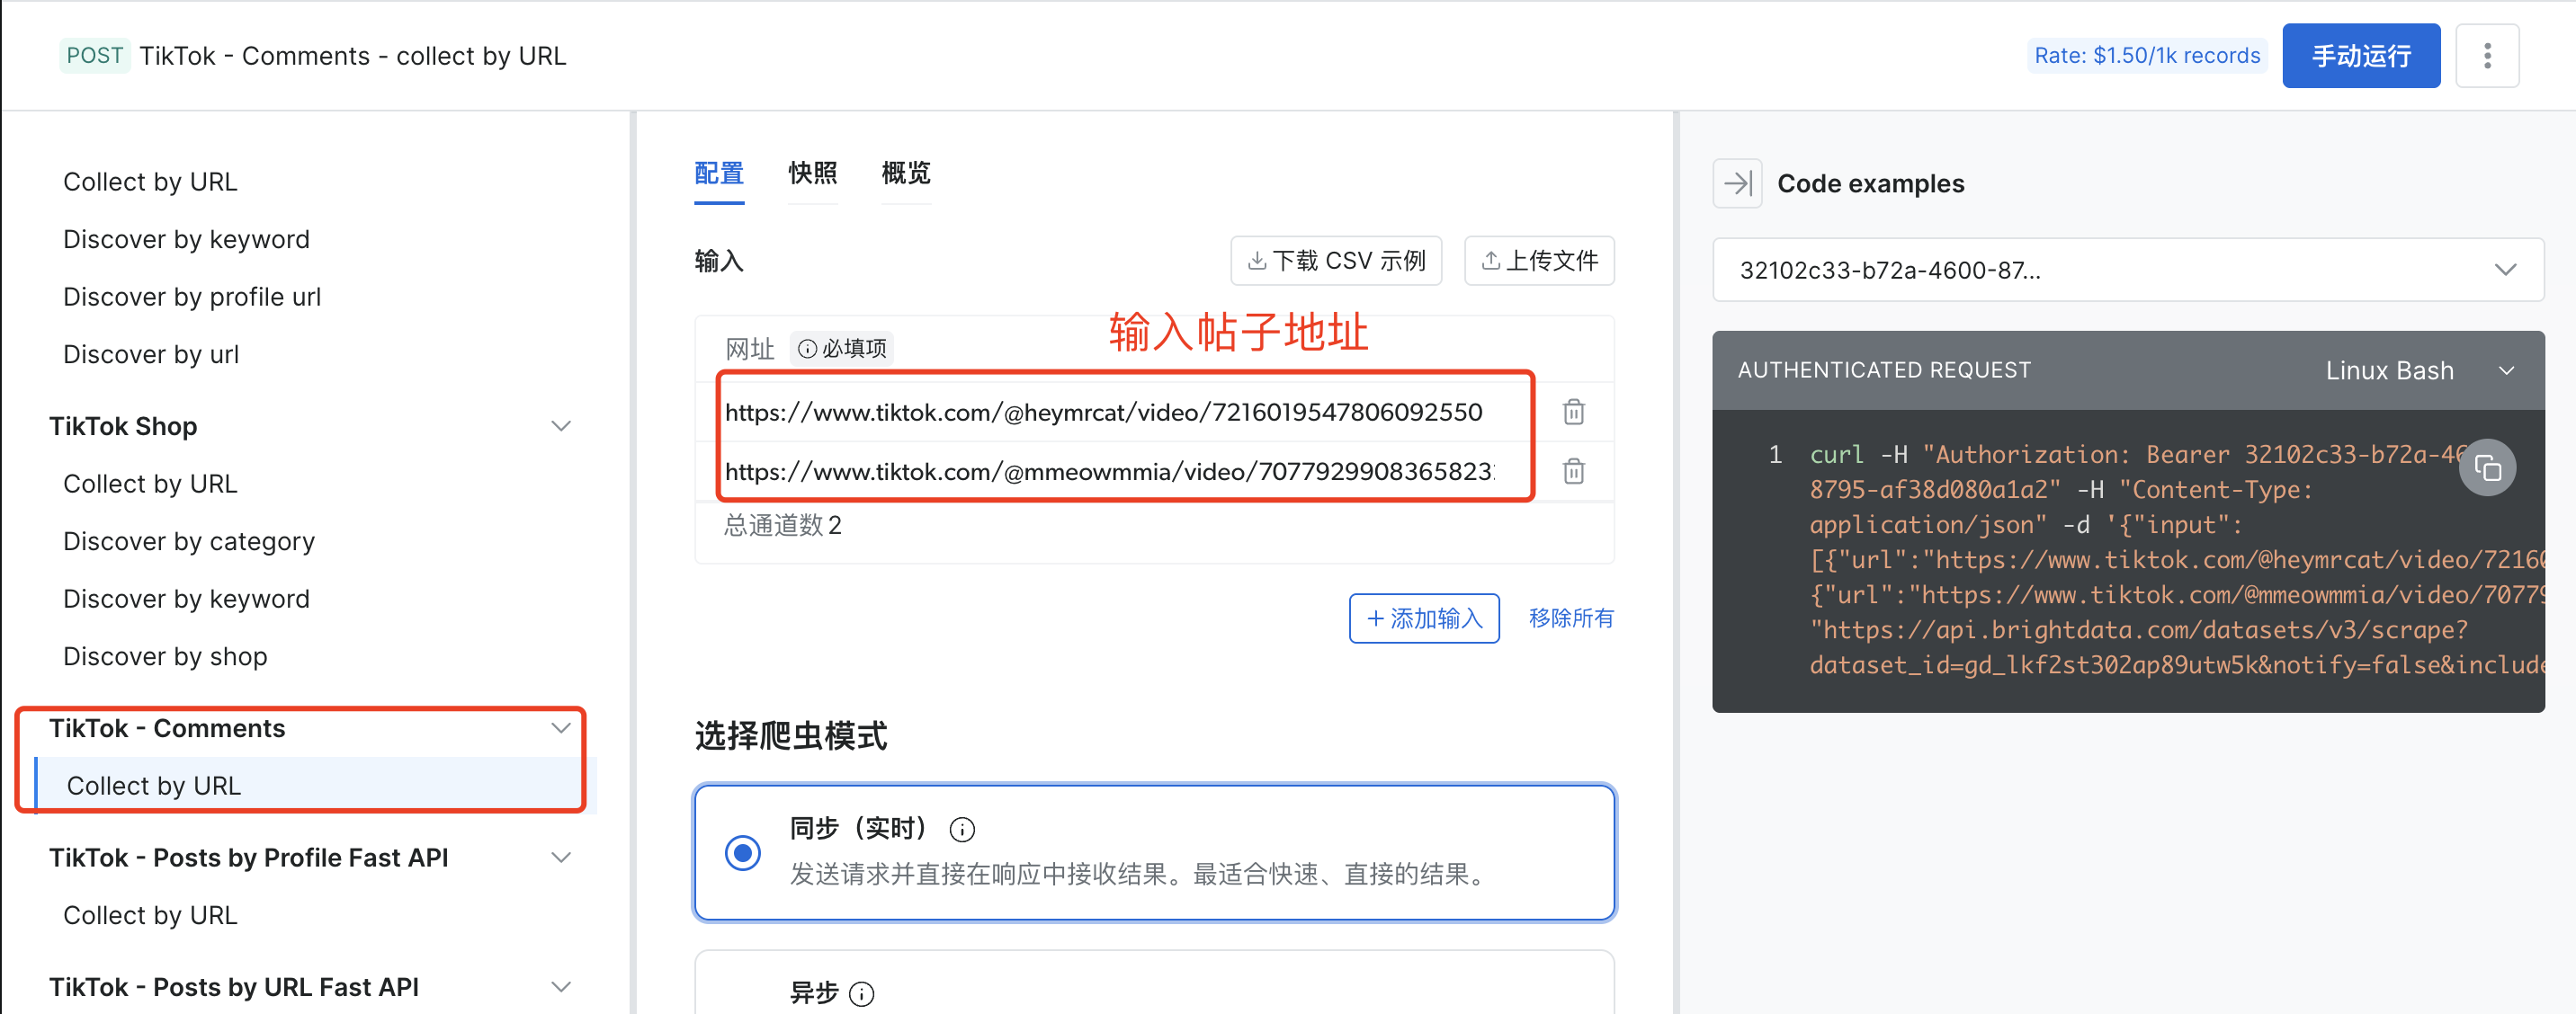Open the three-dot more options menu
The image size is (2576, 1014).
point(2487,56)
